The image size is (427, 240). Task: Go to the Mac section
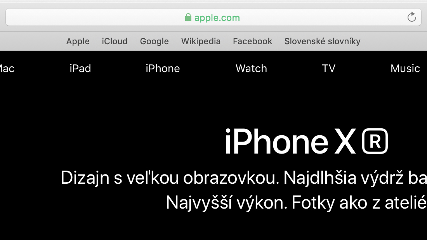click(7, 69)
